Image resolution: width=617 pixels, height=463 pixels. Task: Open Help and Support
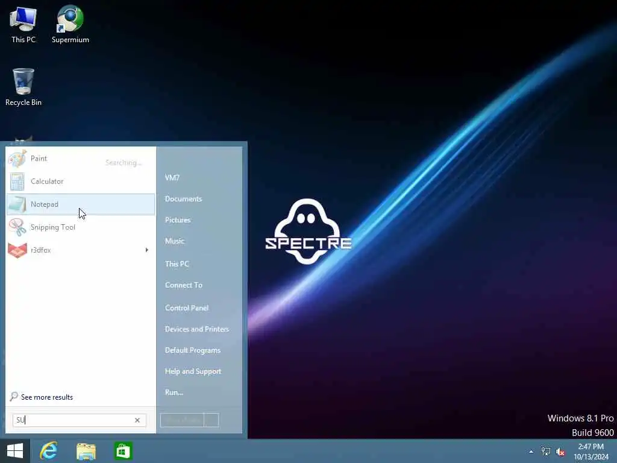(193, 371)
